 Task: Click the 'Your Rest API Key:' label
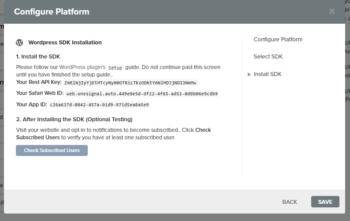[39, 82]
